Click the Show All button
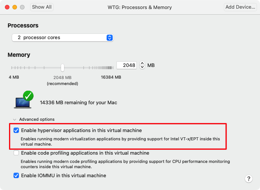Image resolution: width=260 pixels, height=190 pixels. click(x=42, y=7)
